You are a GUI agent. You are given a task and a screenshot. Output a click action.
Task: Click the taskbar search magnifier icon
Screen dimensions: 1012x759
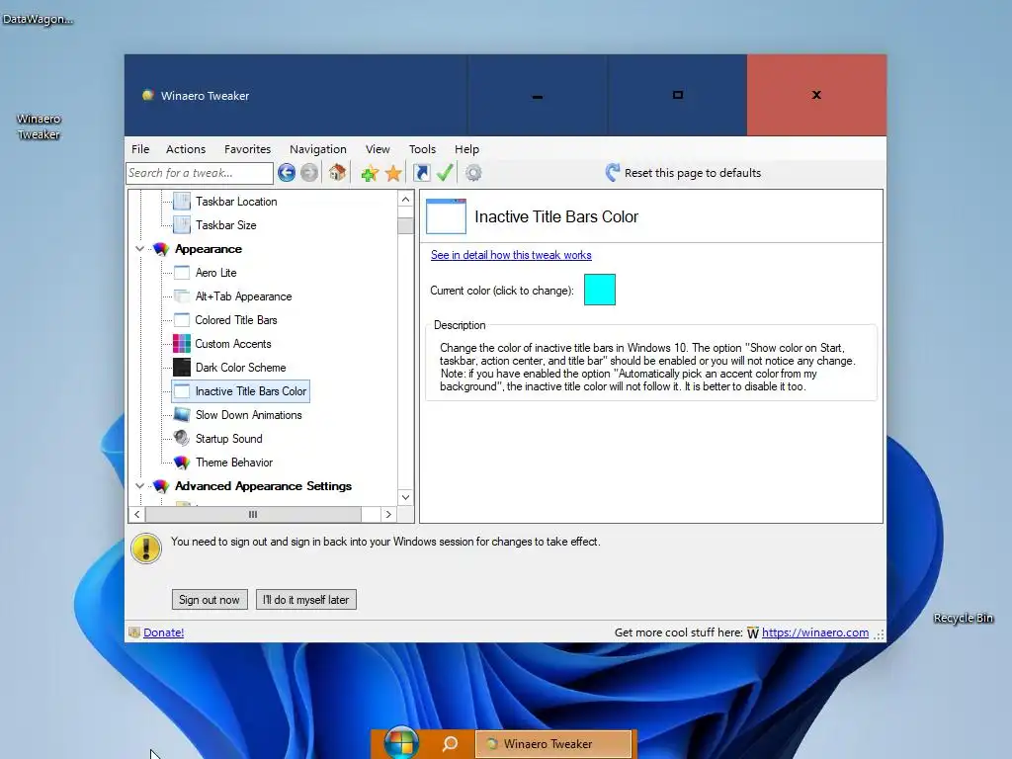(450, 743)
